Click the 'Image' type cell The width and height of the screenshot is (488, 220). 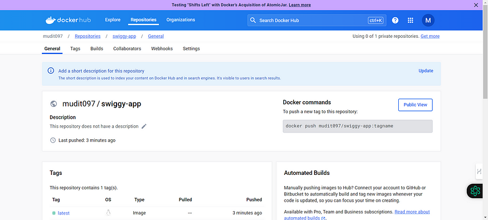click(139, 213)
